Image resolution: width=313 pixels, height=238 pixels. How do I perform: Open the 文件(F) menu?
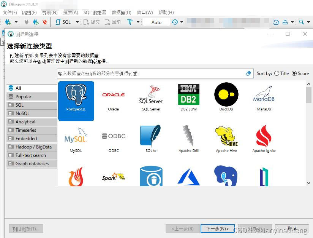tap(10, 13)
